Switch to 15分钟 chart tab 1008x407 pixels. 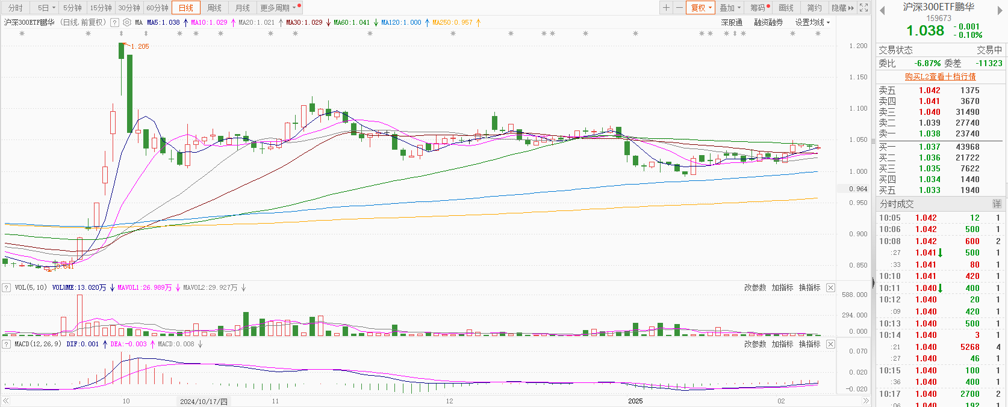pyautogui.click(x=101, y=8)
